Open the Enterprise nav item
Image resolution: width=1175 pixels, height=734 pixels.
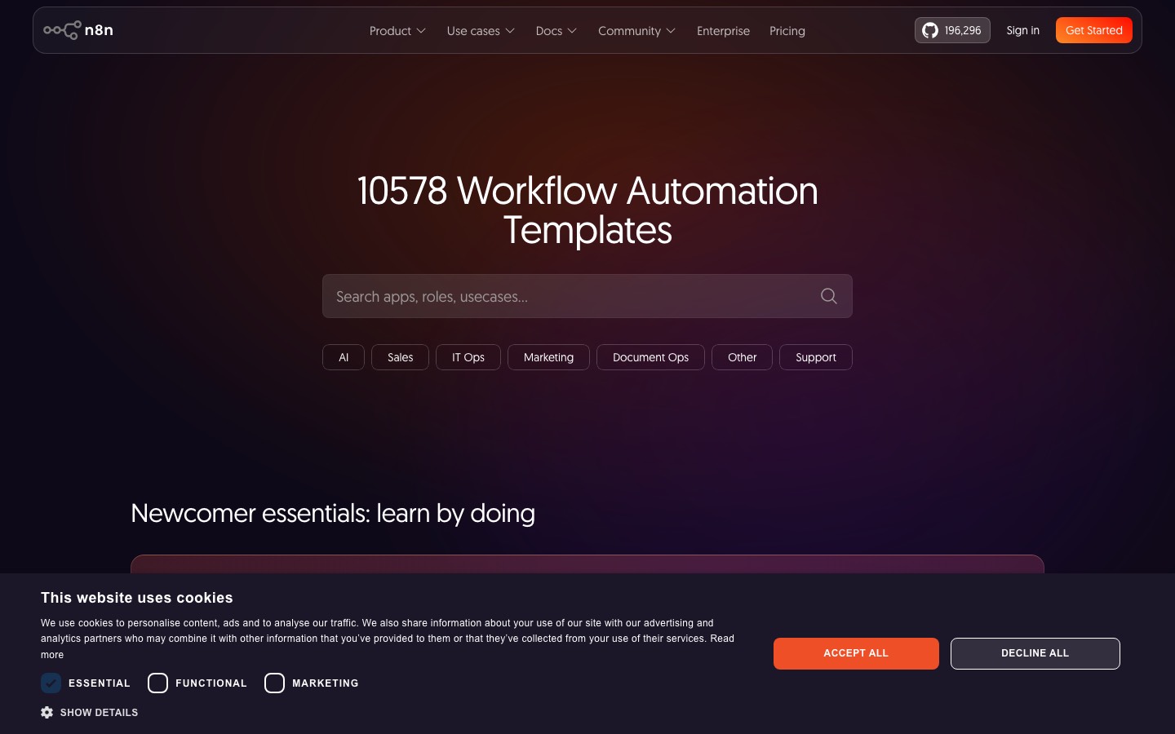coord(723,31)
